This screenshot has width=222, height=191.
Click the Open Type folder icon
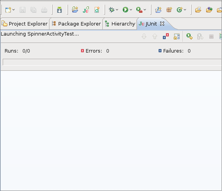click(198, 10)
